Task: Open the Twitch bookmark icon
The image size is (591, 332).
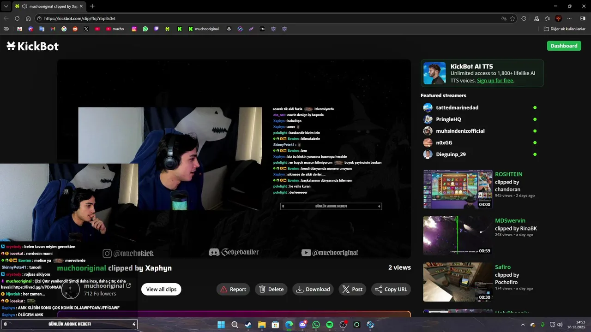Action: click(x=156, y=29)
